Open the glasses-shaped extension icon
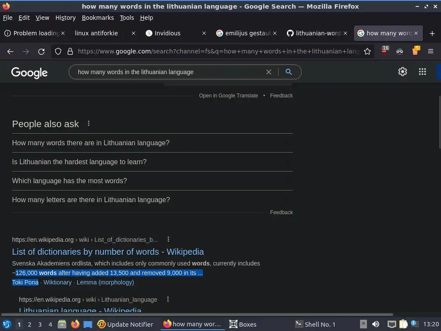Viewport: 441px width, 331px height. coord(399,52)
